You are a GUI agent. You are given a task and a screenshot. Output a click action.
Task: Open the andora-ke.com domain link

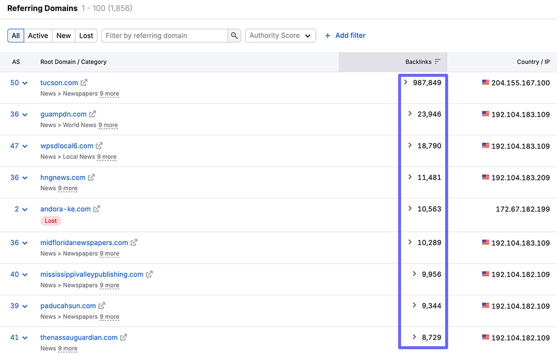tap(65, 209)
